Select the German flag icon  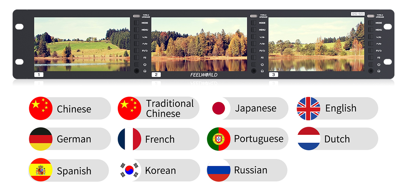pyautogui.click(x=41, y=139)
